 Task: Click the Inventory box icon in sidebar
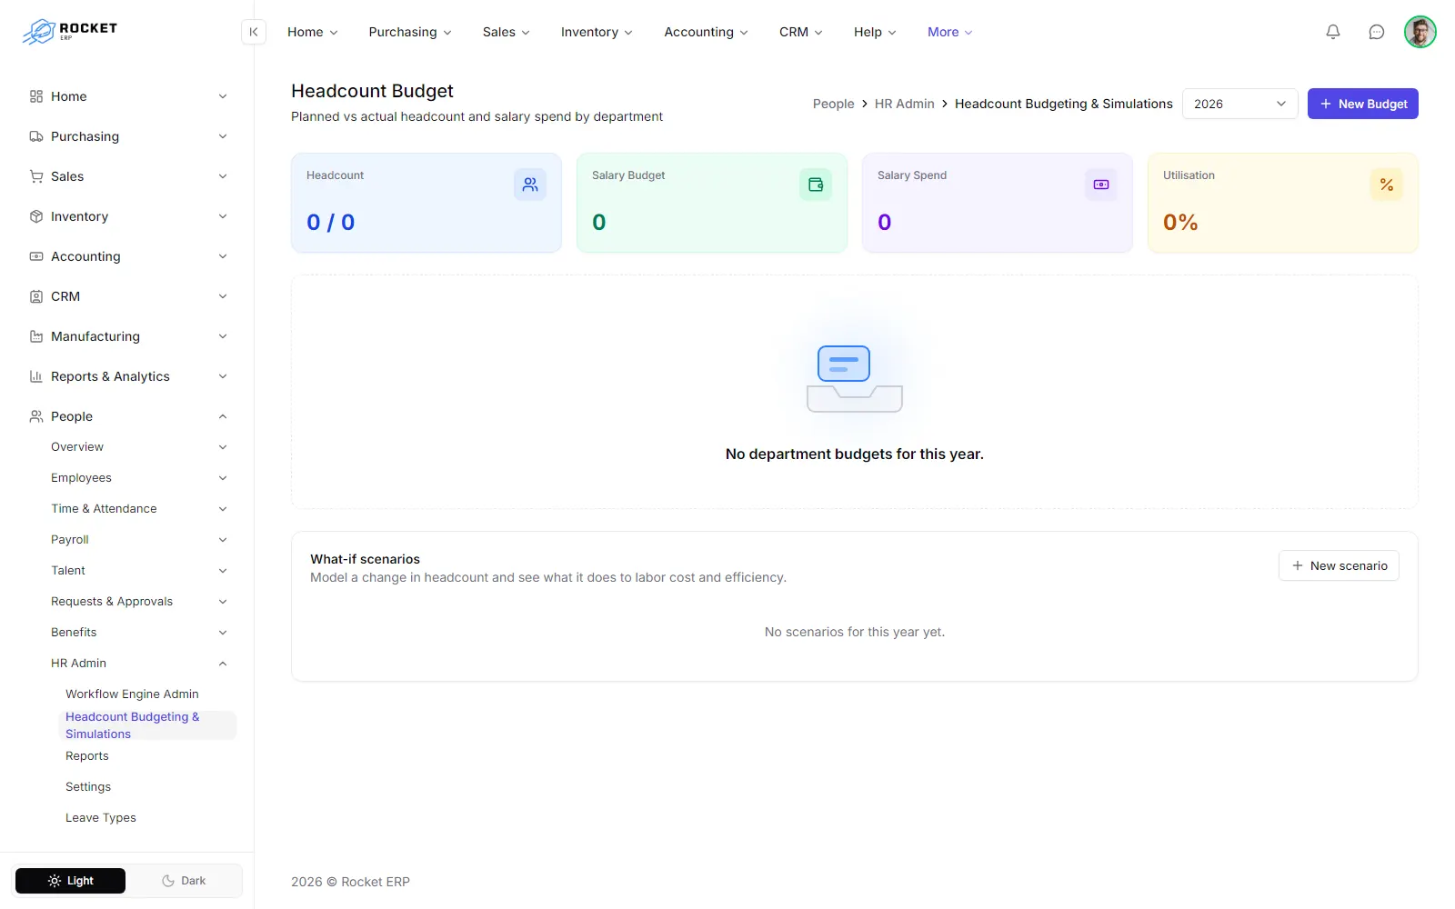36,216
